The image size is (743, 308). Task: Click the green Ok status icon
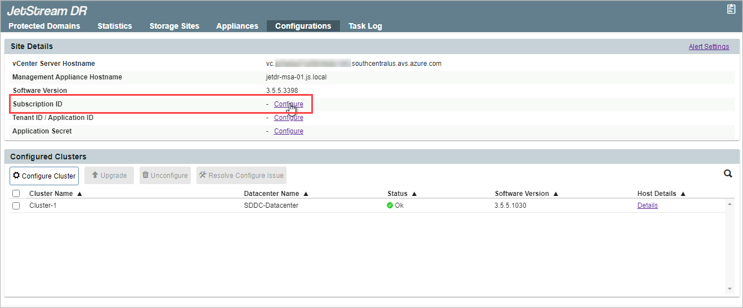click(390, 206)
